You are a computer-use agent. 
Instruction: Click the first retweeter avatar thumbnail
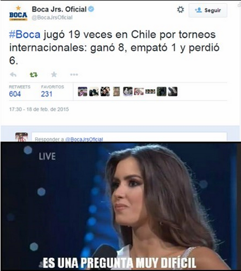pyautogui.click(x=82, y=92)
